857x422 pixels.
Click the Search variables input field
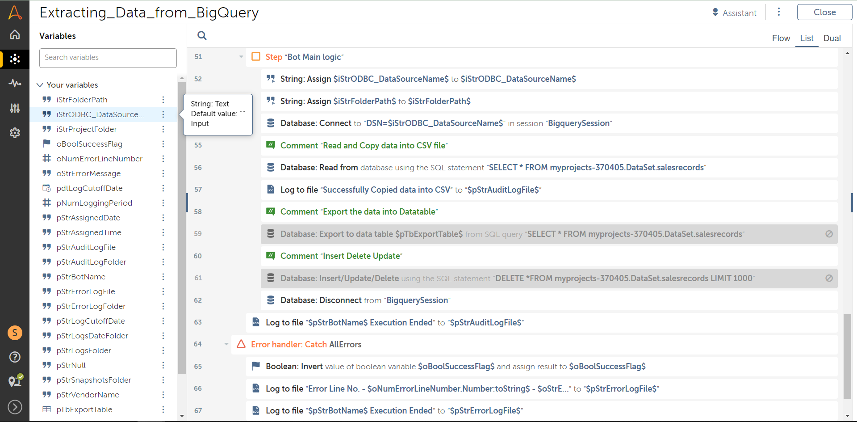pos(108,58)
